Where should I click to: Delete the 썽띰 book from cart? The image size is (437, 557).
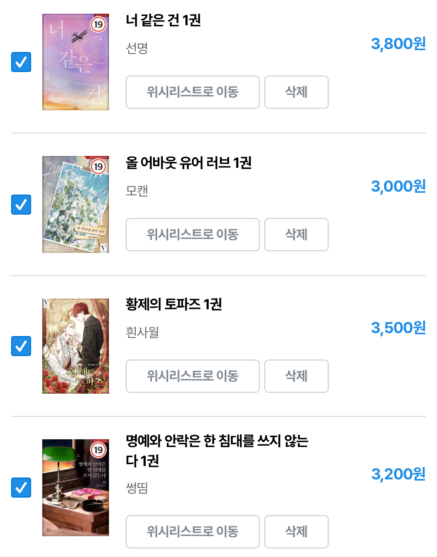(297, 532)
